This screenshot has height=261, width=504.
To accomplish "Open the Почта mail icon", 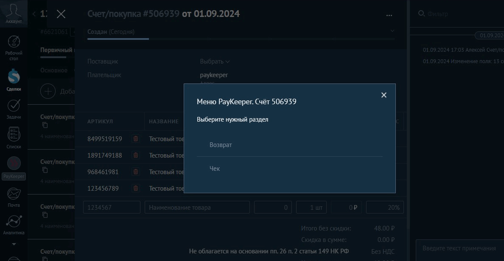I will 14,197.
